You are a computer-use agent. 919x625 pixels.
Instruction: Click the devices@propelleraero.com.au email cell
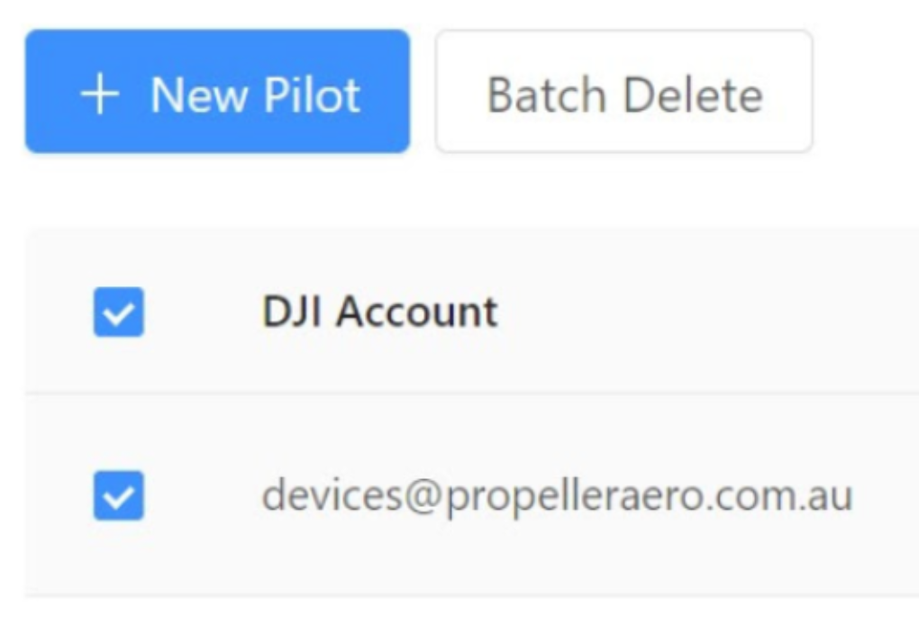pos(557,494)
